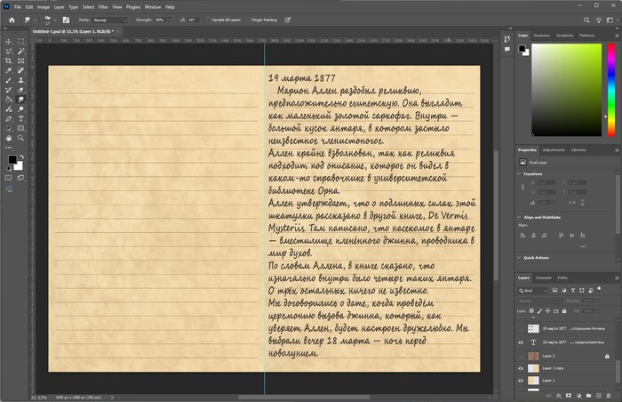Select the Eyedropper tool
This screenshot has width=622, height=402.
click(x=8, y=70)
